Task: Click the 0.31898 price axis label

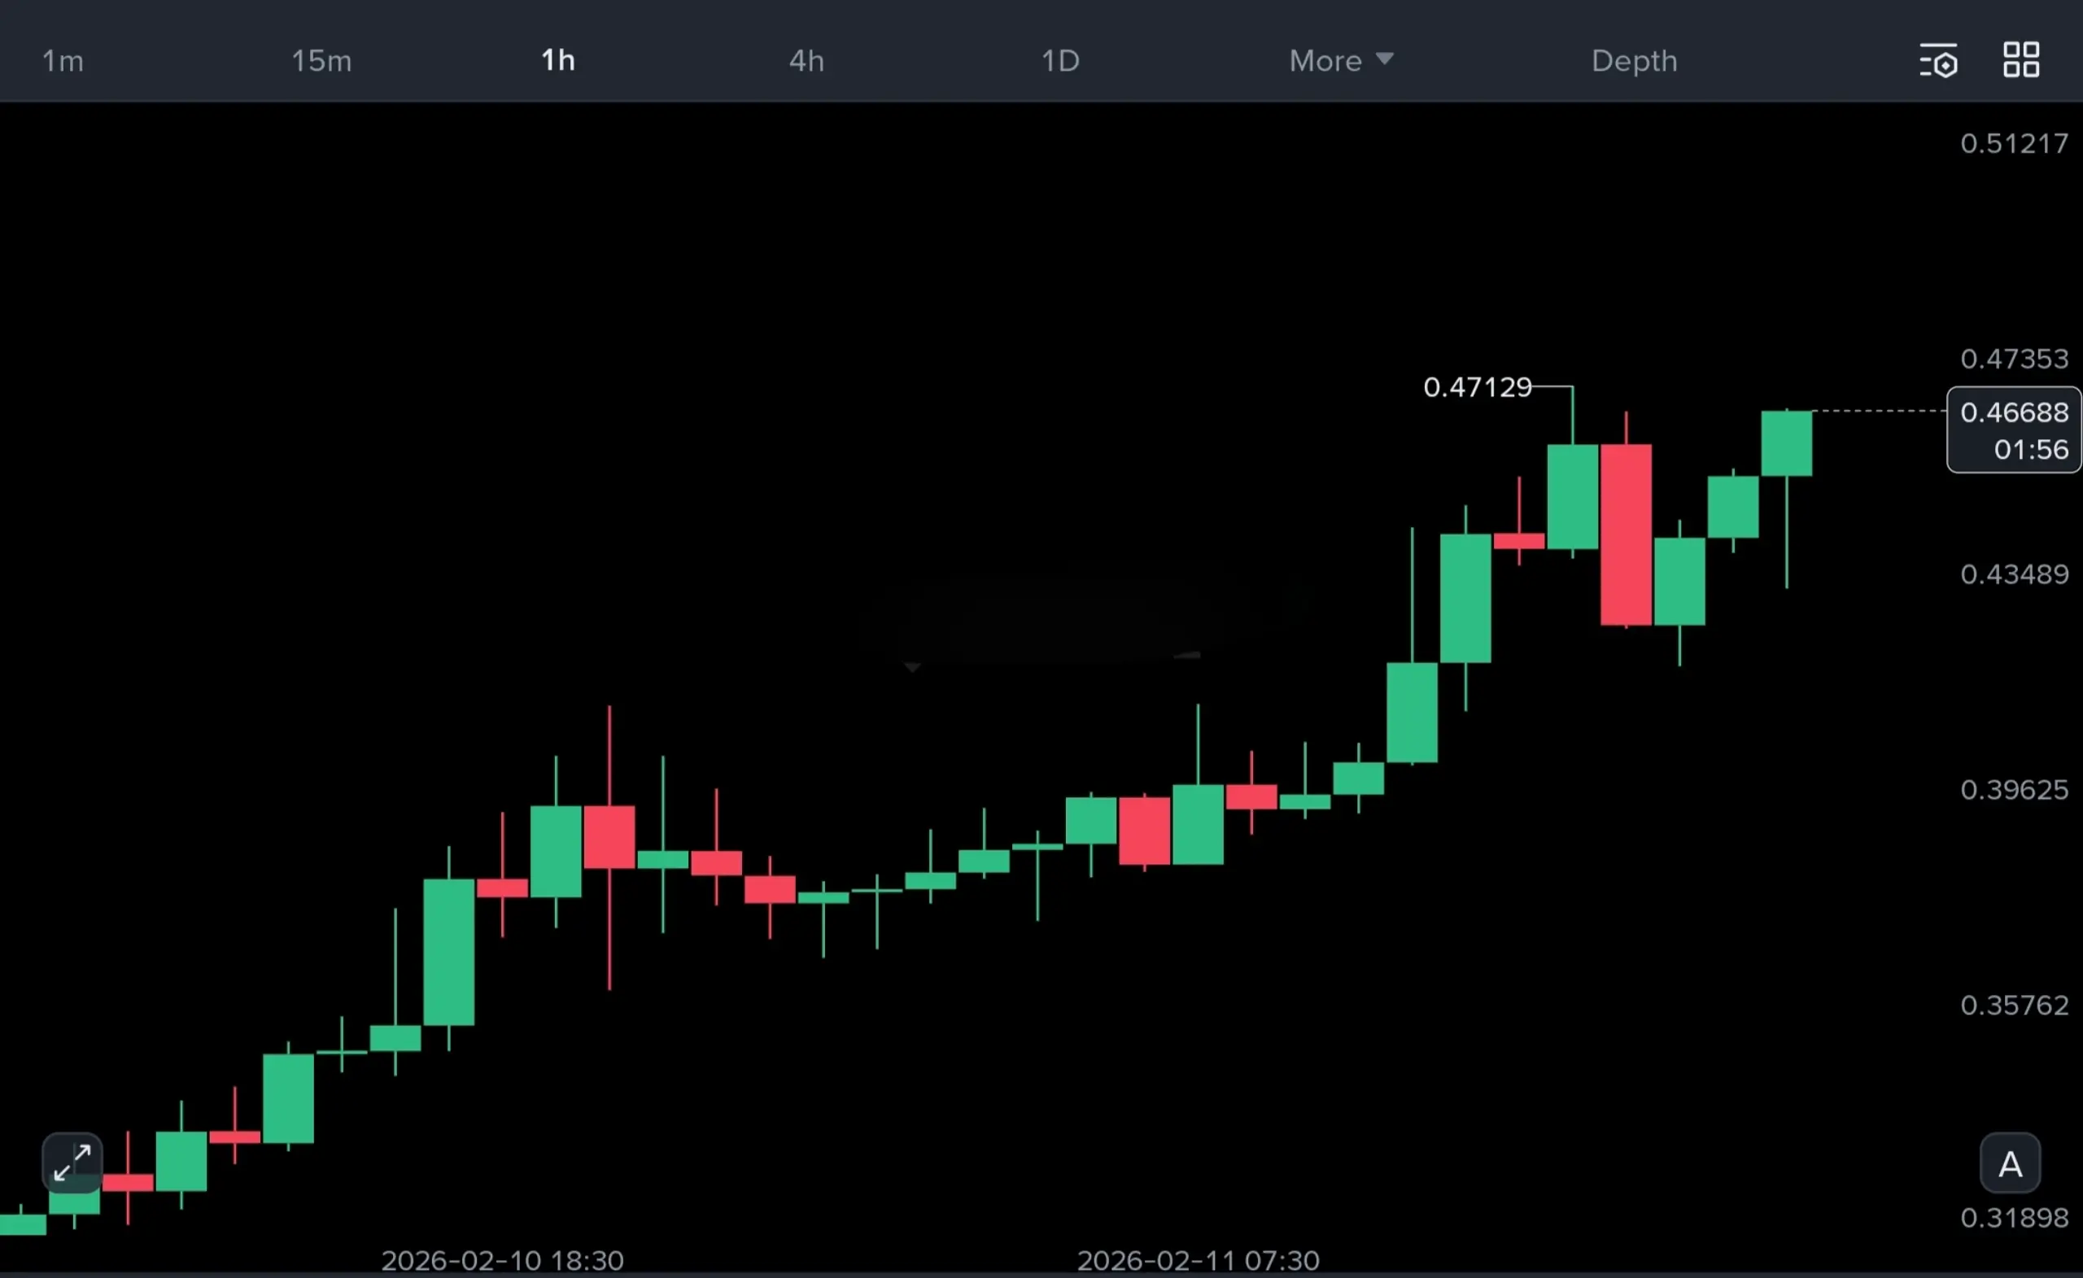Action: pos(2014,1217)
